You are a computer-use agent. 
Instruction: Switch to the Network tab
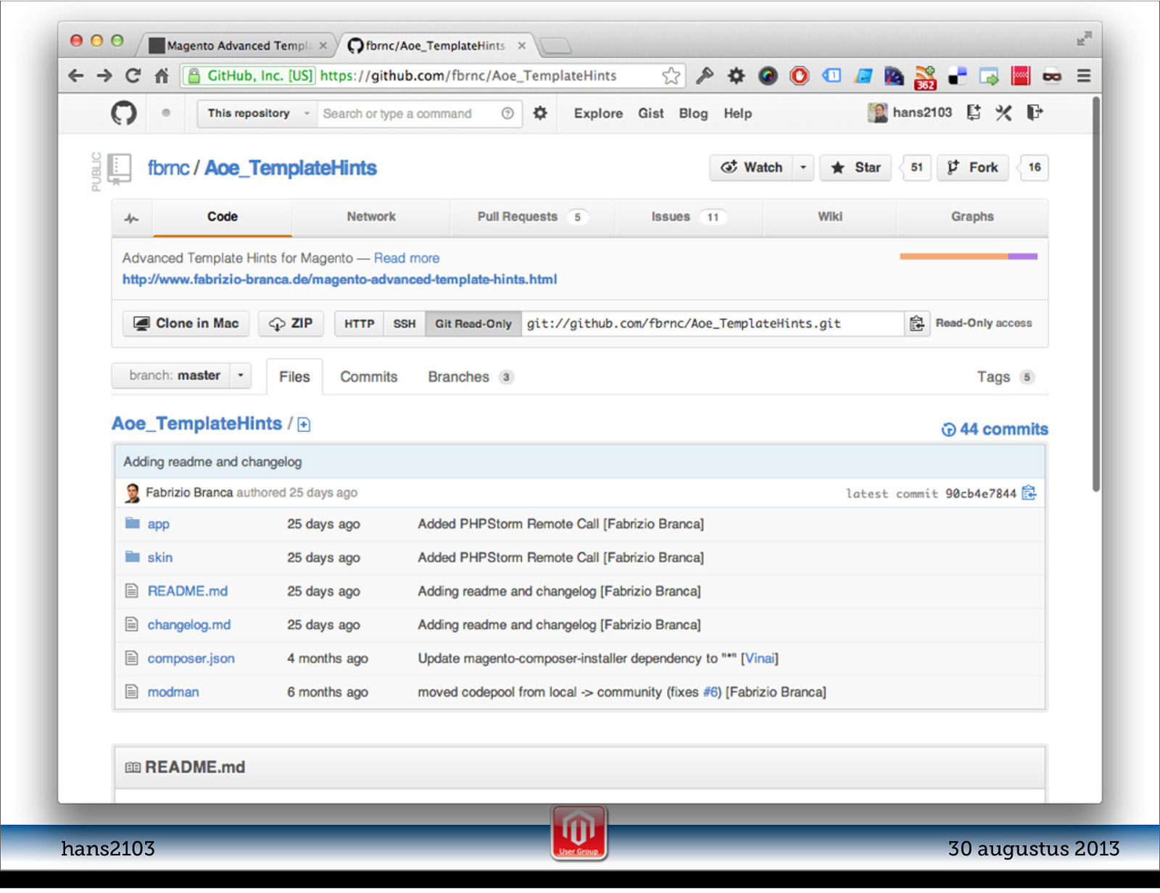371,217
